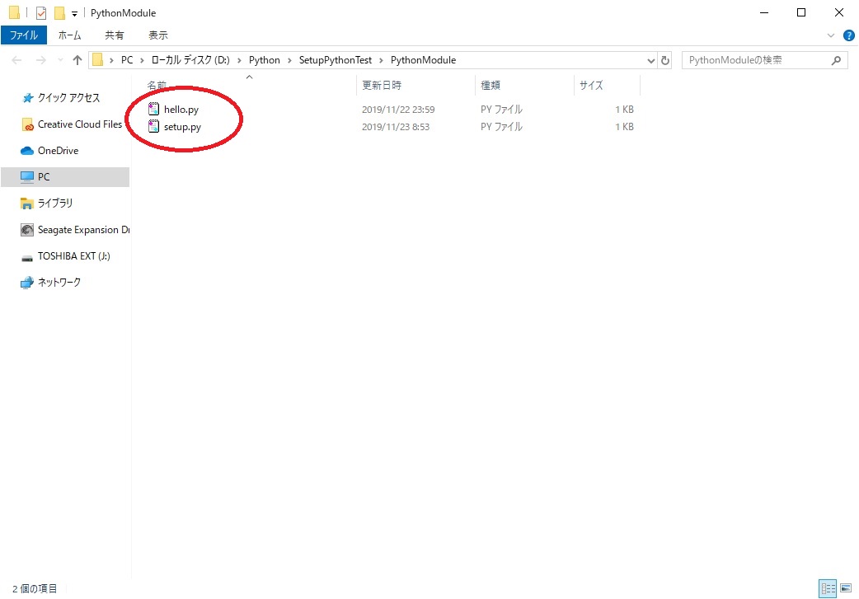This screenshot has height=599, width=859.
Task: Navigate to ローカル ディスク (D:) in breadcrumb
Action: 190,60
